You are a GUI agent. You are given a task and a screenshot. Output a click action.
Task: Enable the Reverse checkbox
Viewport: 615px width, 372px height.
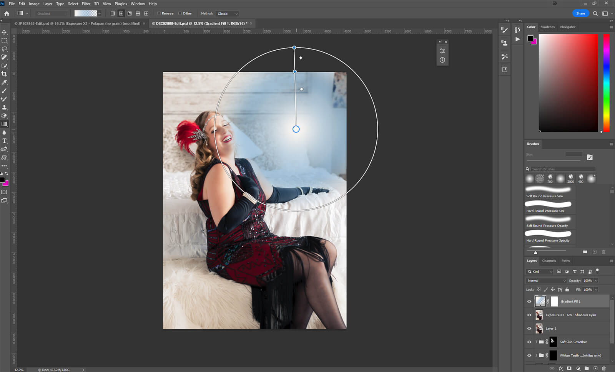click(159, 13)
